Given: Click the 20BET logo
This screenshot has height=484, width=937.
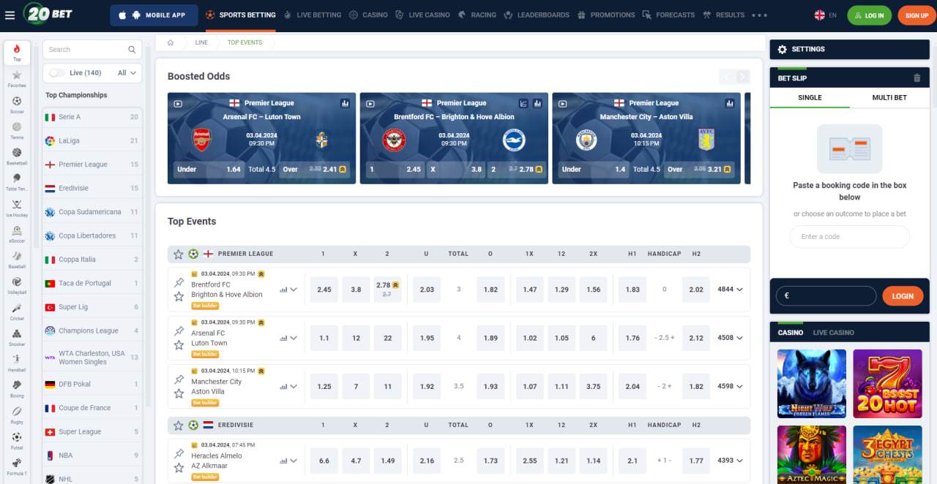Looking at the screenshot, I should tap(48, 14).
